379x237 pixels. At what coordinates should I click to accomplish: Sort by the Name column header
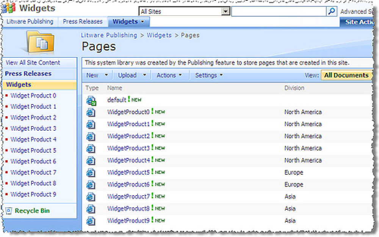coord(114,88)
